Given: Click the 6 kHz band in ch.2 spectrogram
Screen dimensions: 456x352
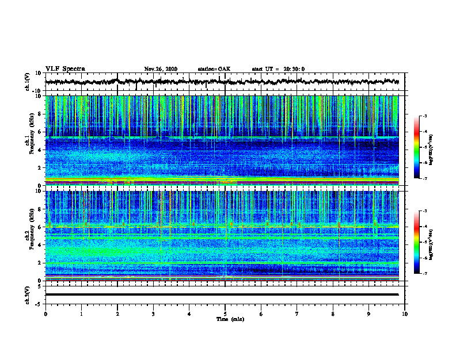Looking at the screenshot, I should [222, 227].
